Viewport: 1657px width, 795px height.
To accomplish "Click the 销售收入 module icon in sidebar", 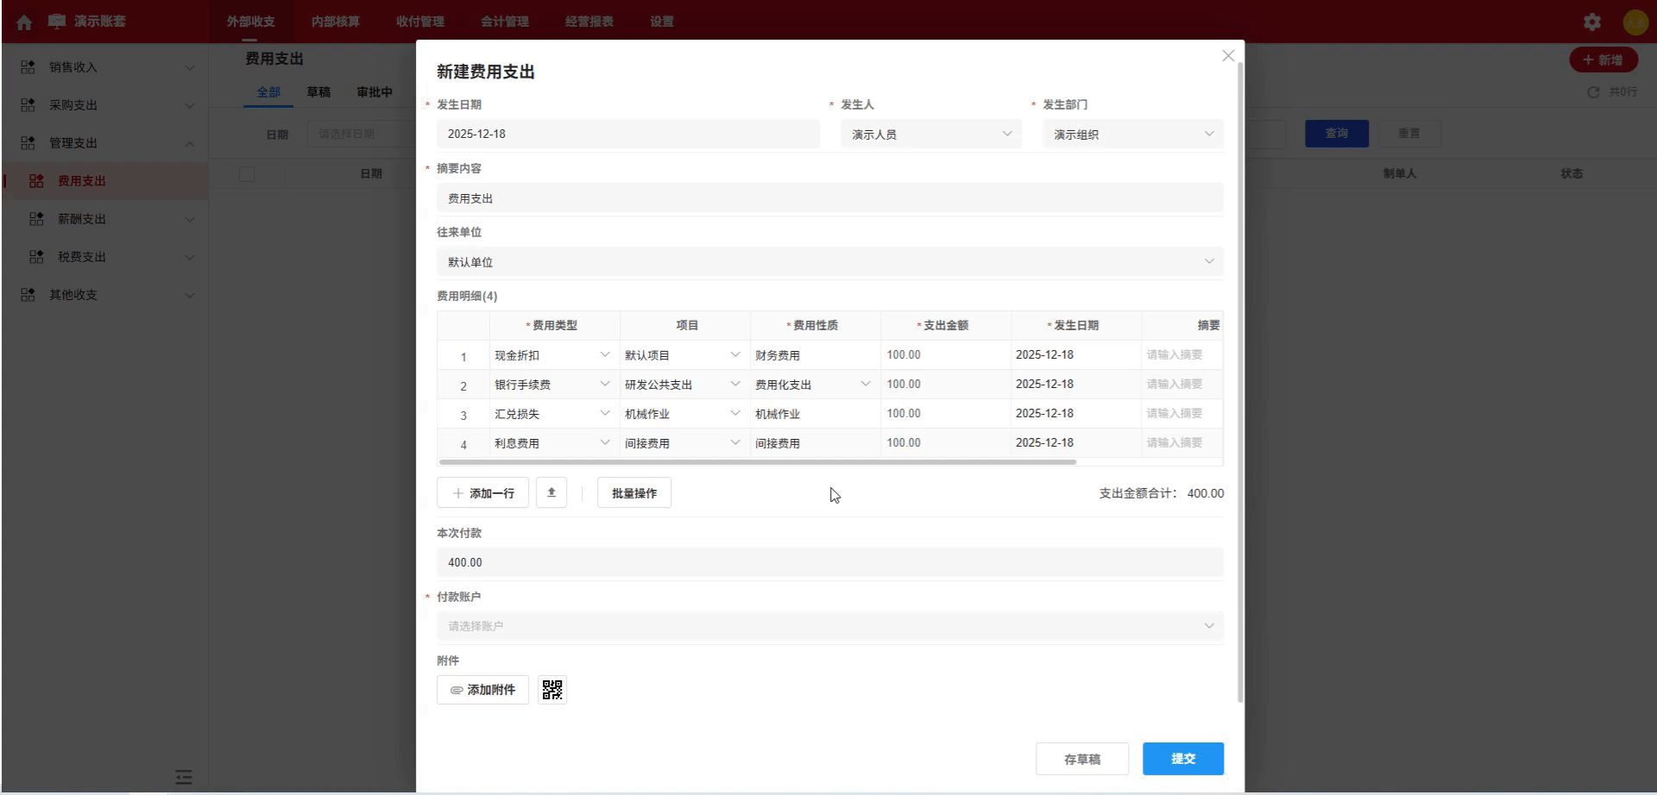I will [26, 66].
